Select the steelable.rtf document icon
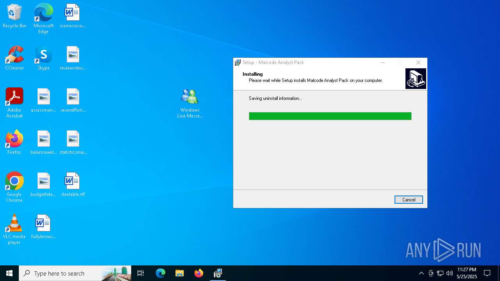 (x=73, y=185)
